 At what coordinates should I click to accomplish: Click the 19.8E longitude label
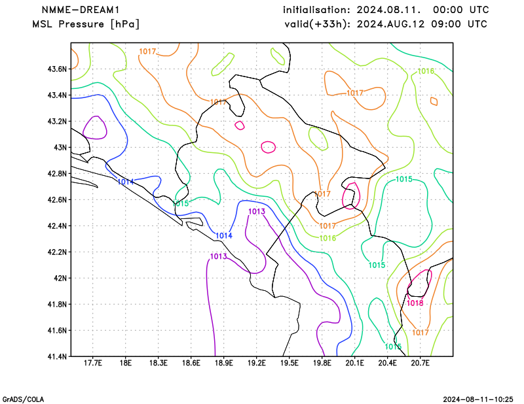click(x=322, y=363)
